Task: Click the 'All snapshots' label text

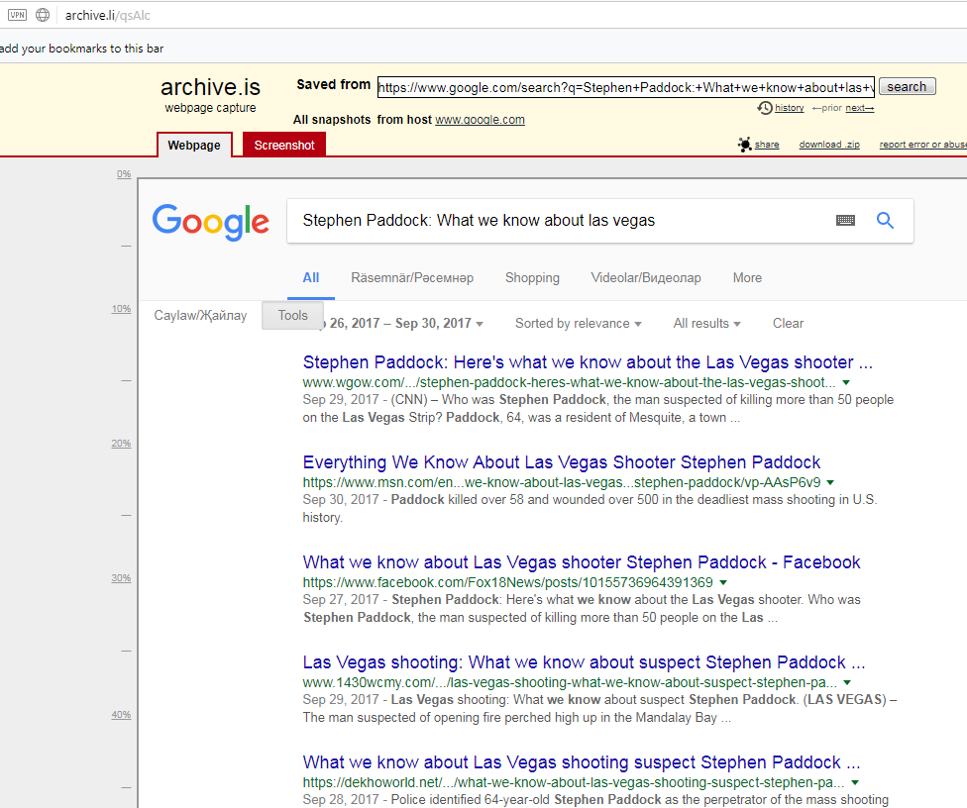Action: (x=332, y=120)
